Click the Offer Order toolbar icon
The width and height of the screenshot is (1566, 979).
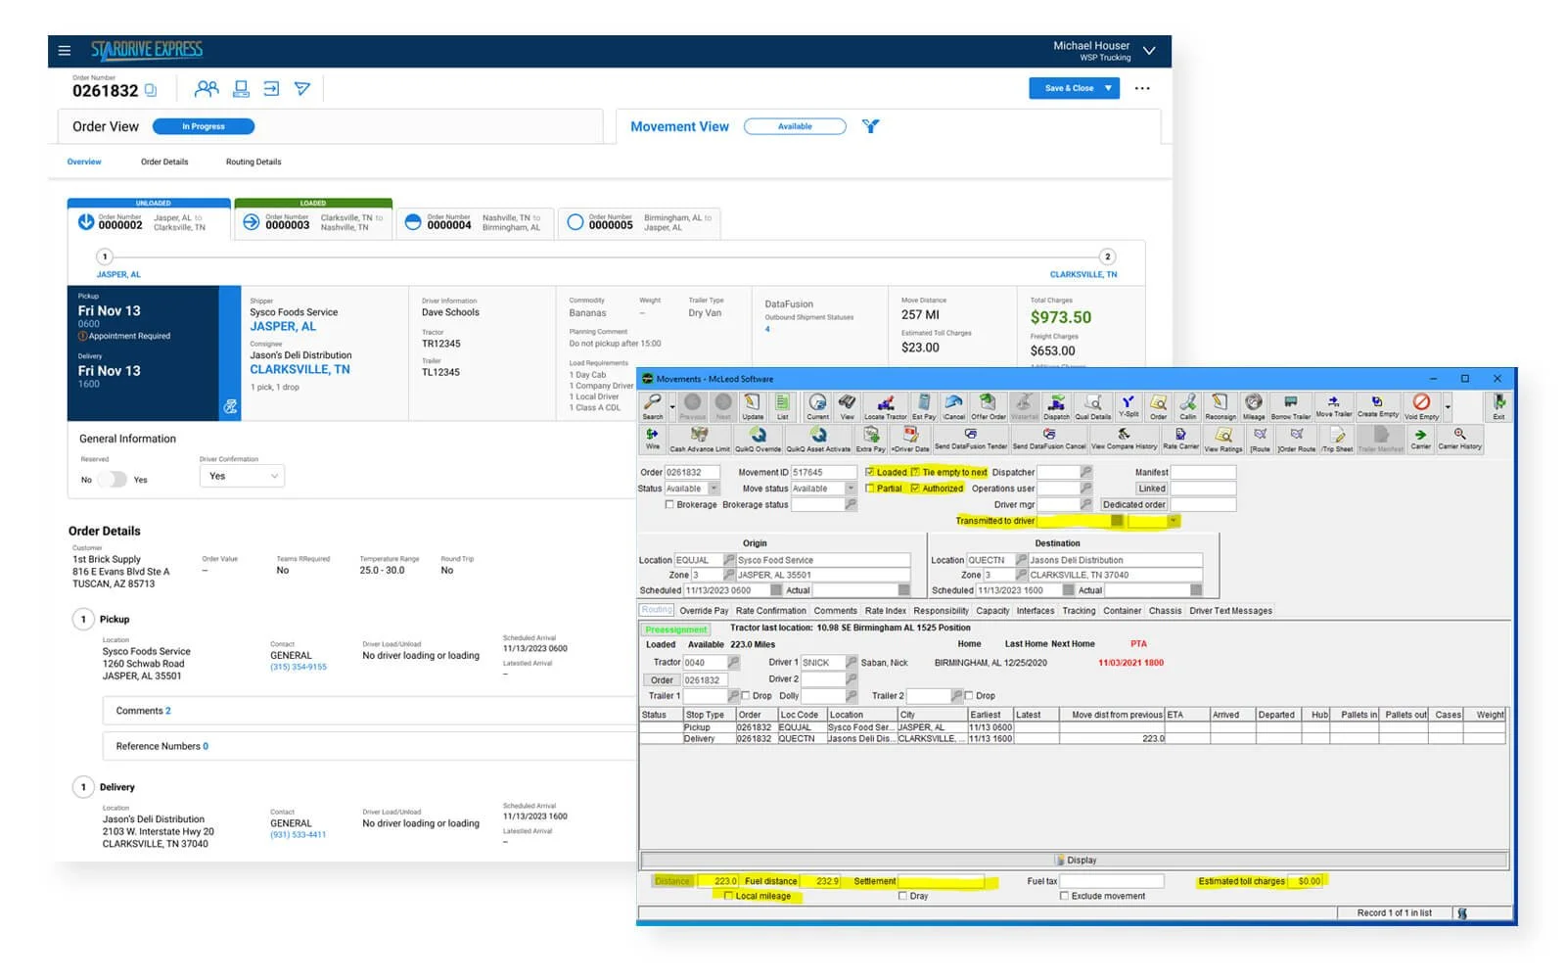click(988, 407)
